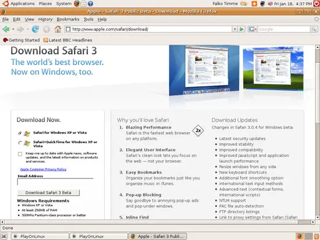Click the horizontal scrollbar right arrow
Image resolution: width=320 pixels, height=240 pixels.
(313, 222)
